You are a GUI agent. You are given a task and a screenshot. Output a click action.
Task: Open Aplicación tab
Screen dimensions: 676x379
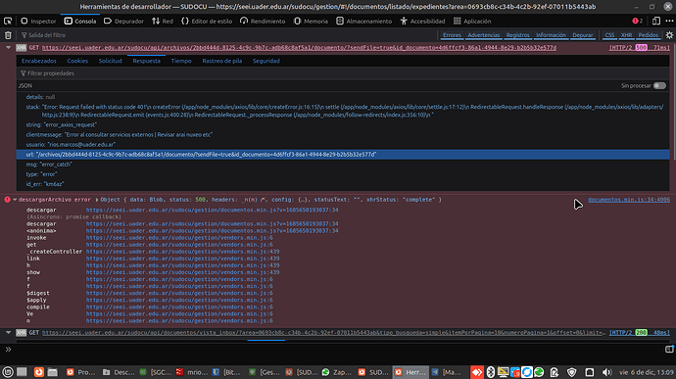click(x=472, y=21)
